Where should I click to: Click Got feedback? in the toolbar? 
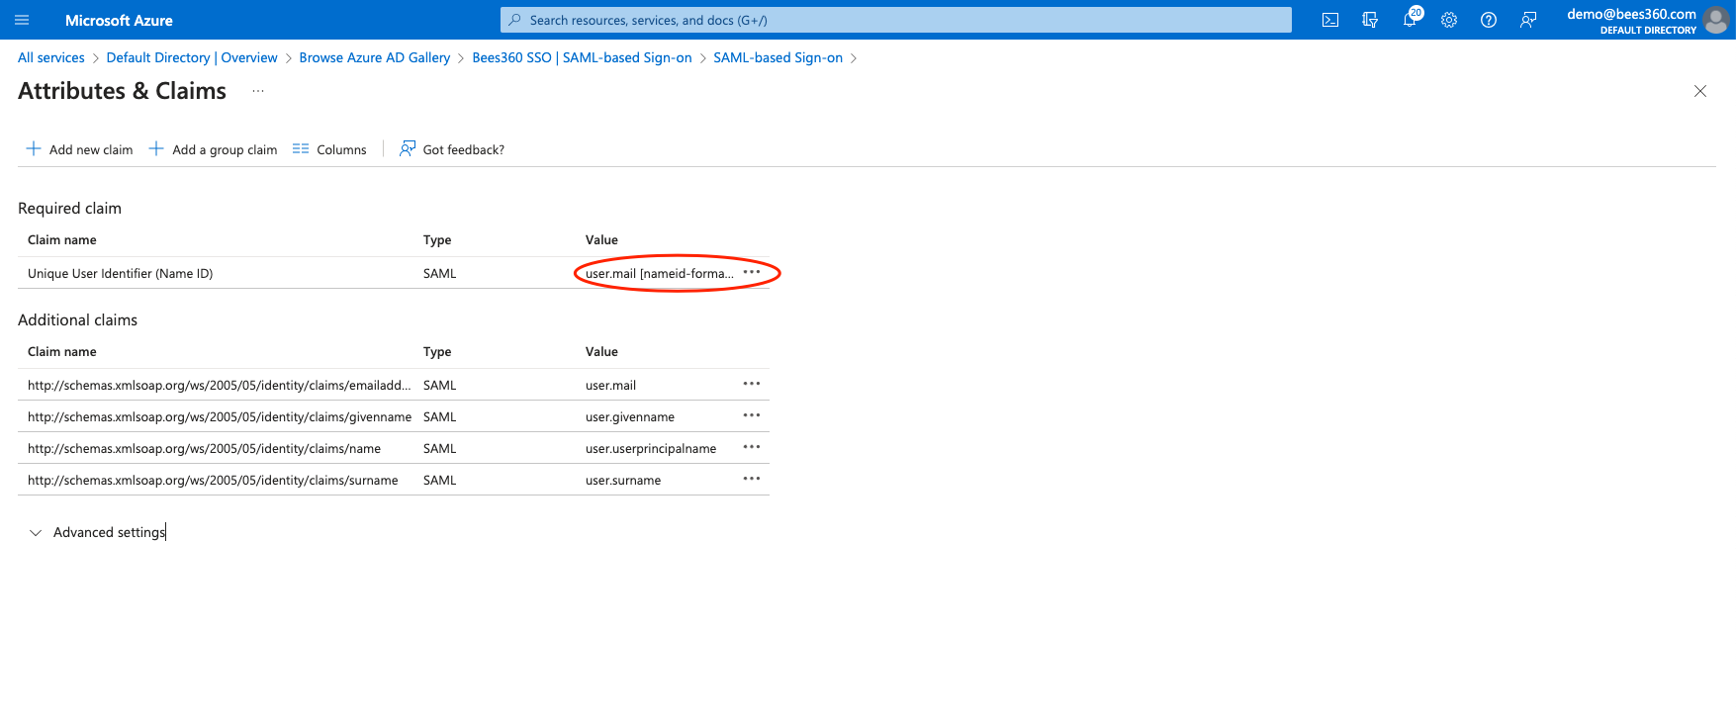451,149
